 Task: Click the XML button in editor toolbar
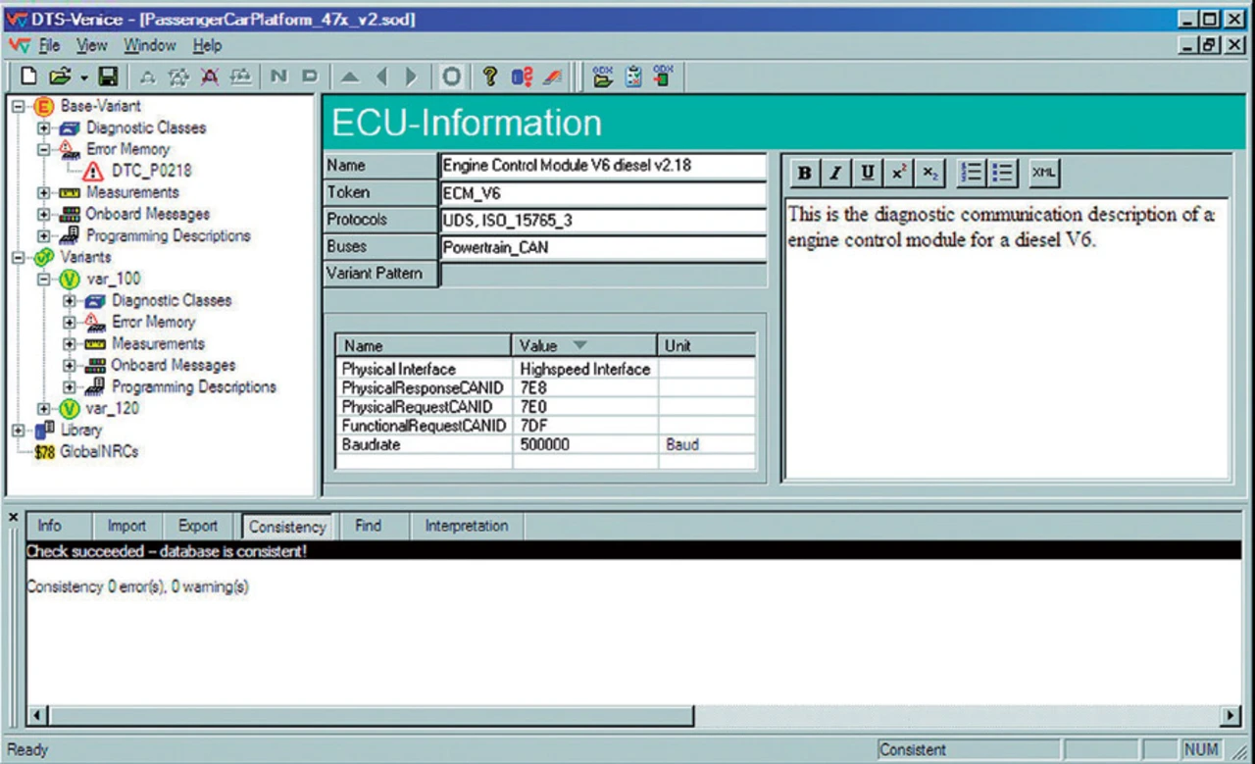pos(1044,174)
